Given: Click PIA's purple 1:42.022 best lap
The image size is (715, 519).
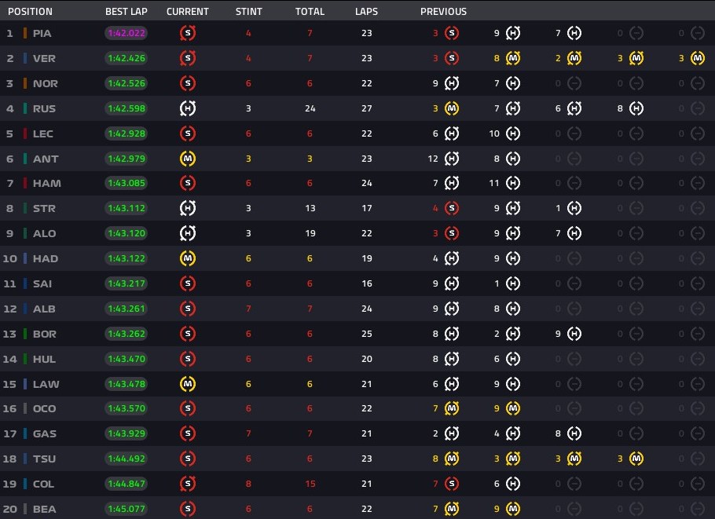Looking at the screenshot, I should coord(126,33).
